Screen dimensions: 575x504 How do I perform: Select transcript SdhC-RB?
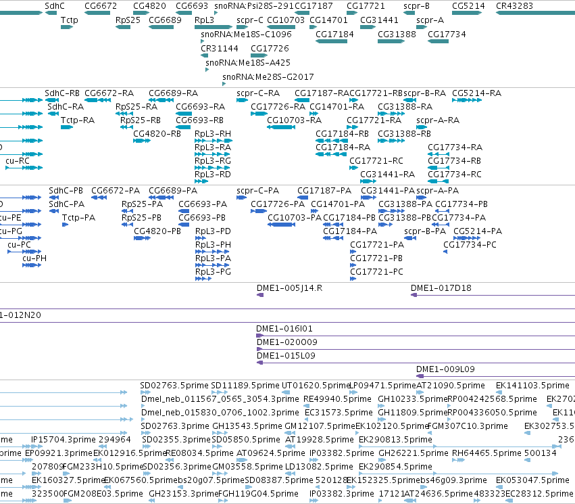tap(62, 93)
